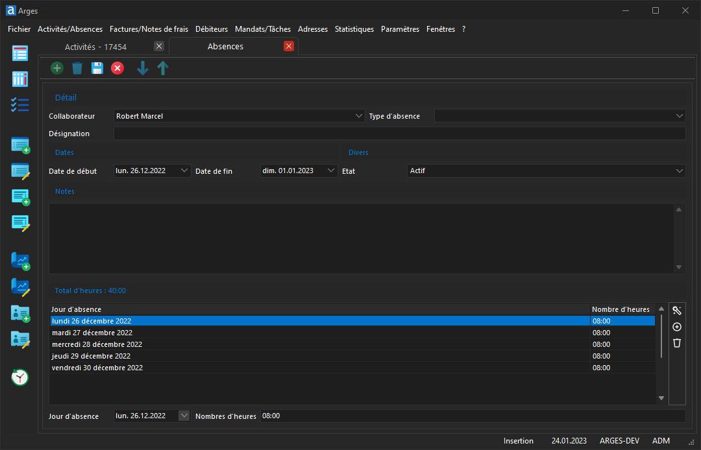Click the contact folder with green plus icon
Image resolution: width=701 pixels, height=450 pixels.
[20, 313]
